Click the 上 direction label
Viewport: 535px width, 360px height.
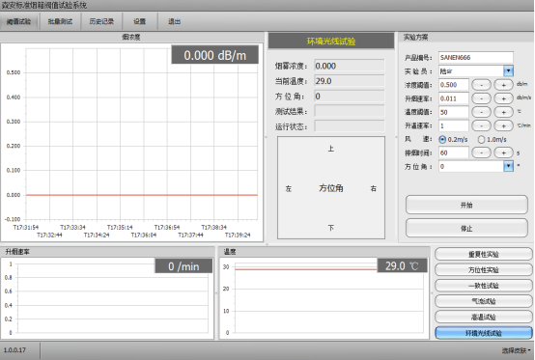tap(331, 149)
